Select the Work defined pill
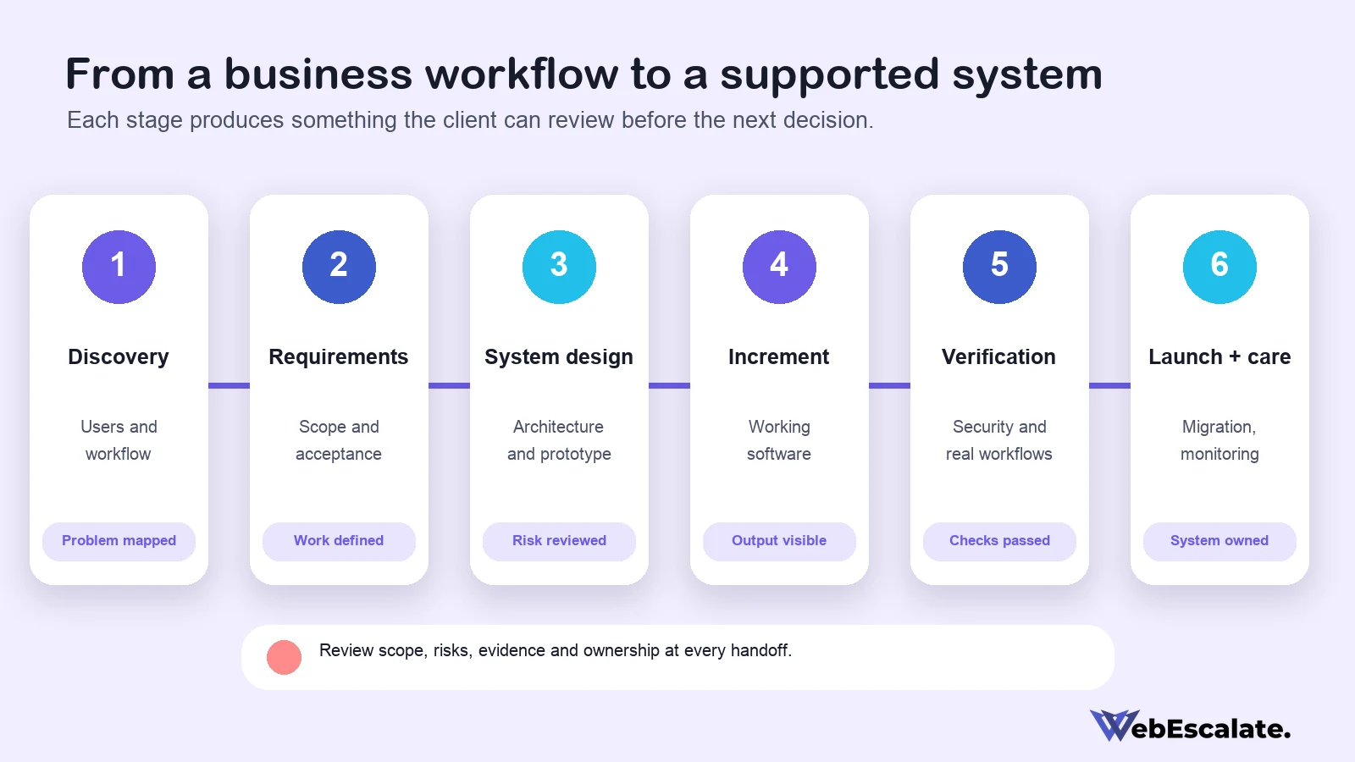 (339, 541)
